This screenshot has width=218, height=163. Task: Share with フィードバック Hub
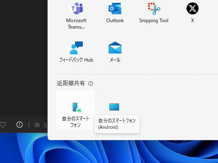(x=76, y=52)
